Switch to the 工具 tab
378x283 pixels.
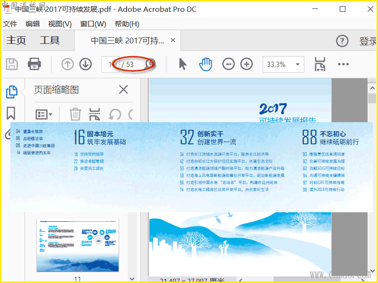[50, 40]
